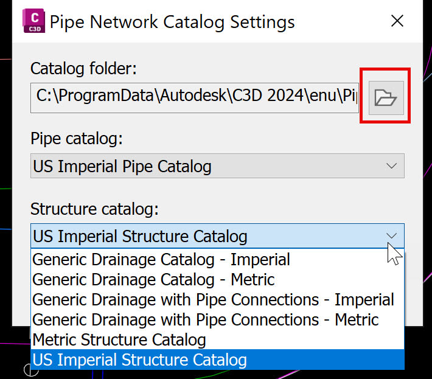This screenshot has height=379, width=432.
Task: Select highlighted US Imperial Structure Catalog item
Action: [217, 360]
